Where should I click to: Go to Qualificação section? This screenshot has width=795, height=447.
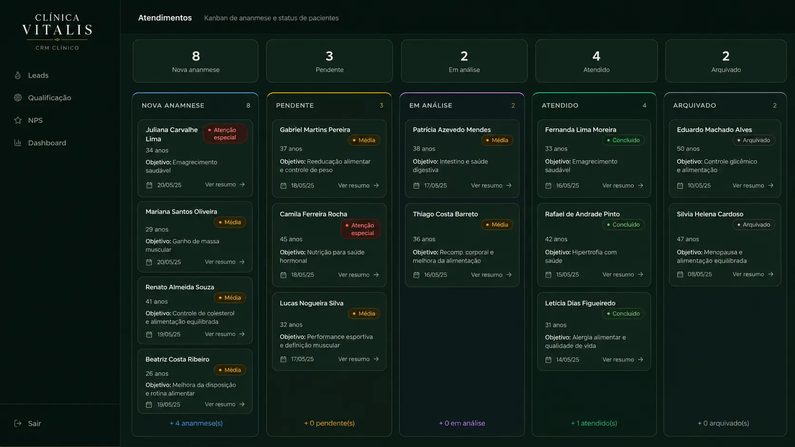(49, 97)
